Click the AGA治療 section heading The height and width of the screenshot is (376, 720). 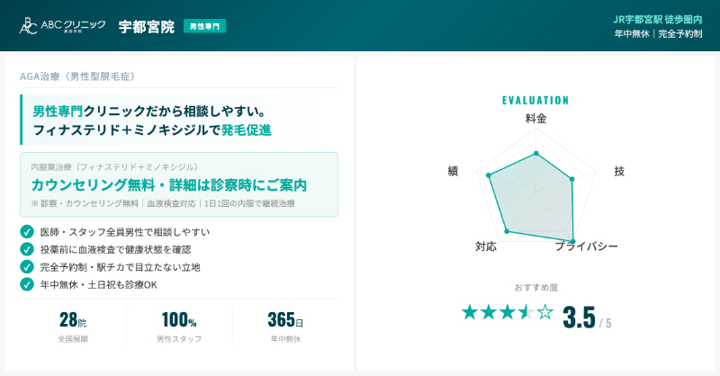click(x=77, y=76)
